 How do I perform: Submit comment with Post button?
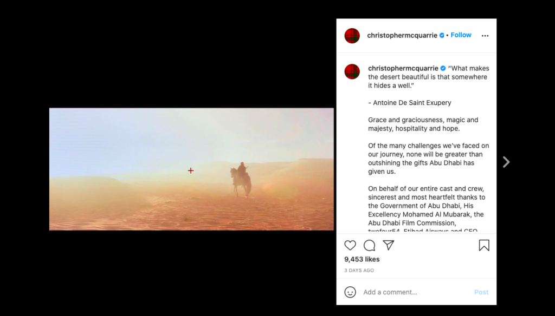tap(481, 292)
